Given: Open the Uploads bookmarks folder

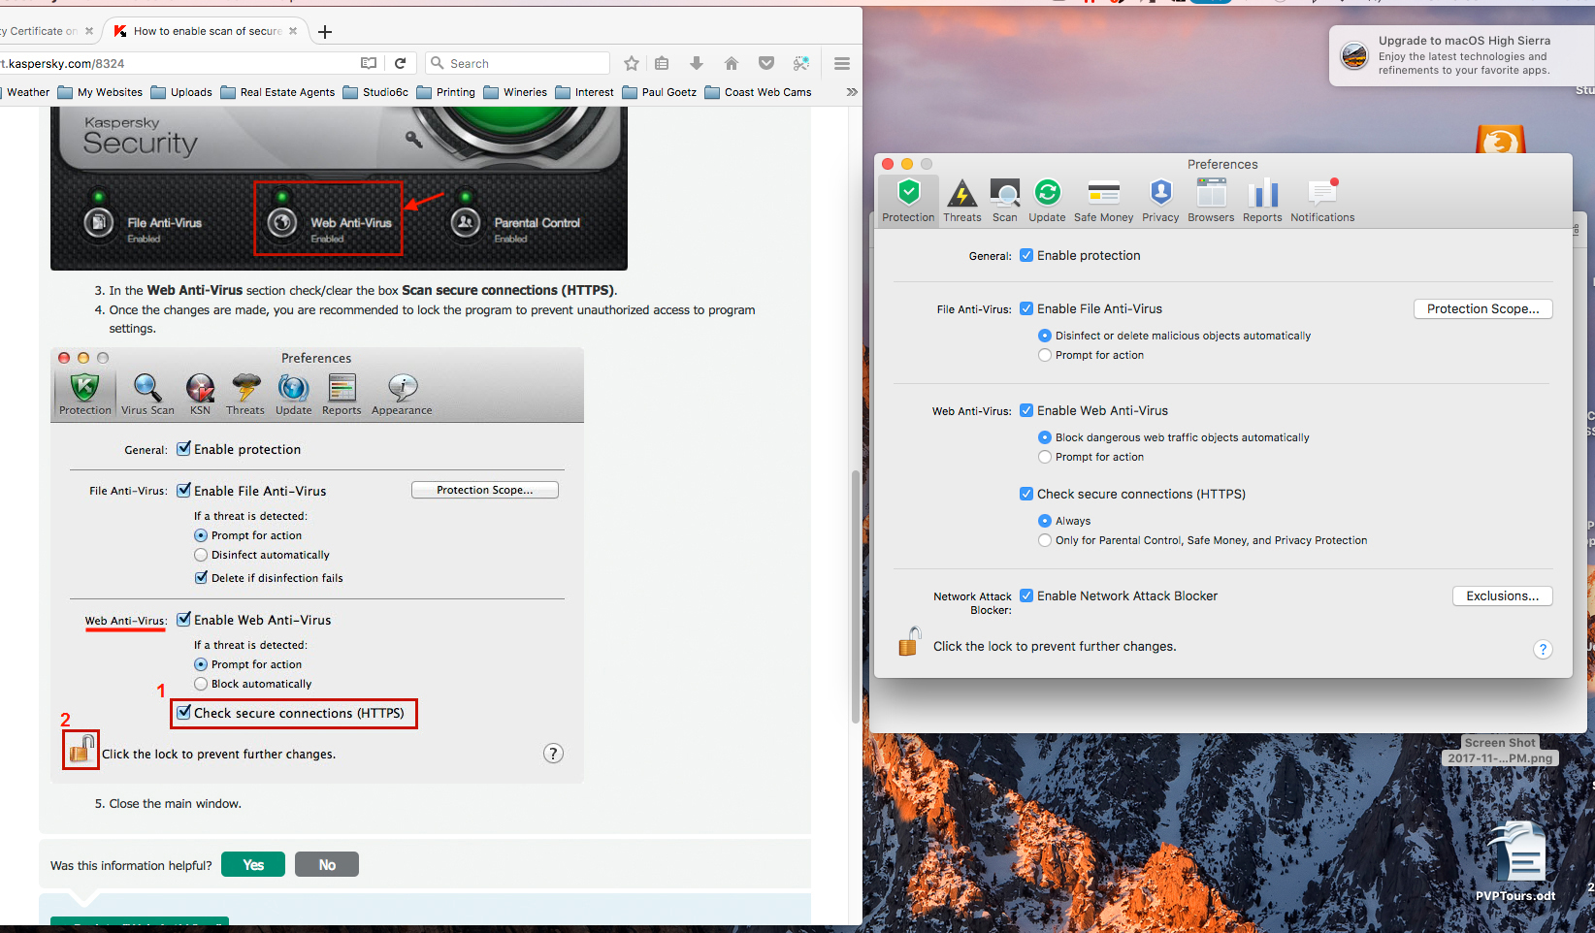Looking at the screenshot, I should 181,92.
